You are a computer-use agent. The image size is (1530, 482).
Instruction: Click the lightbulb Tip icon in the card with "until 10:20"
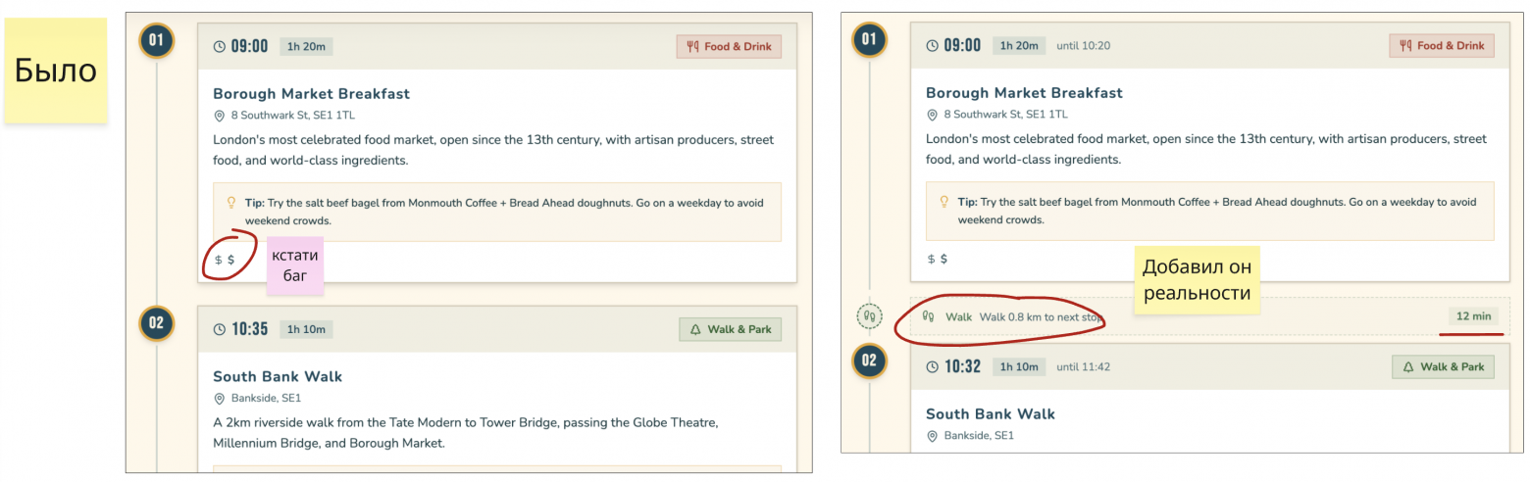click(x=945, y=202)
